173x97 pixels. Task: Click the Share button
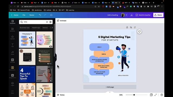[x=158, y=15]
